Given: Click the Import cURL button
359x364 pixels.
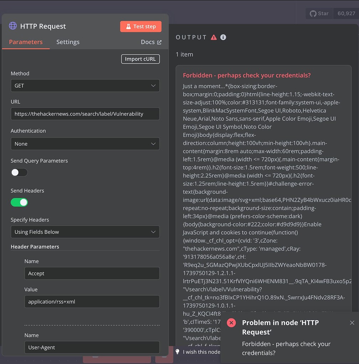Looking at the screenshot, I should [140, 59].
